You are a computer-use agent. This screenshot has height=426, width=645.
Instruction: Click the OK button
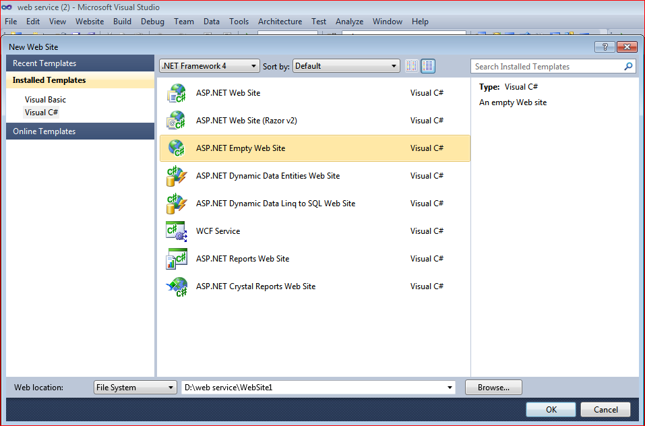[x=551, y=410]
